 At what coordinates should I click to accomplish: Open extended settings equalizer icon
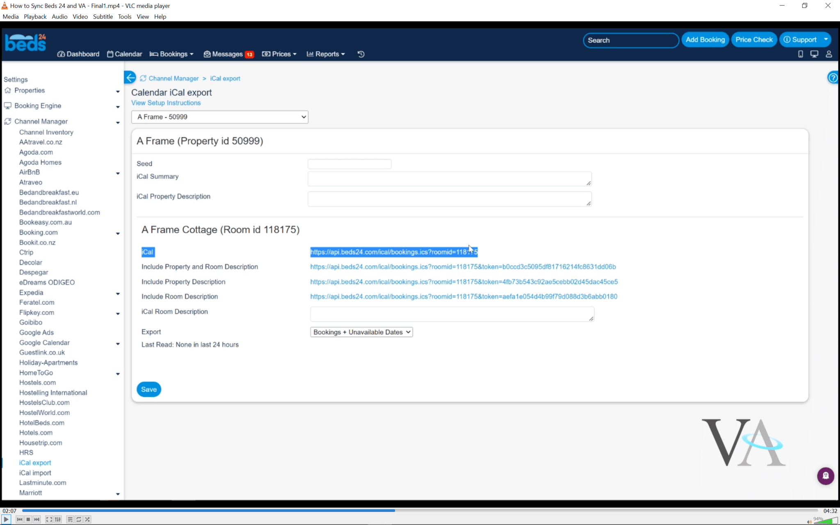58,519
